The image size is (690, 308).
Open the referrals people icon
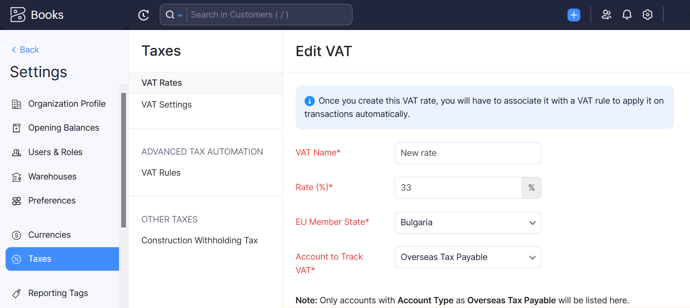[x=606, y=15]
